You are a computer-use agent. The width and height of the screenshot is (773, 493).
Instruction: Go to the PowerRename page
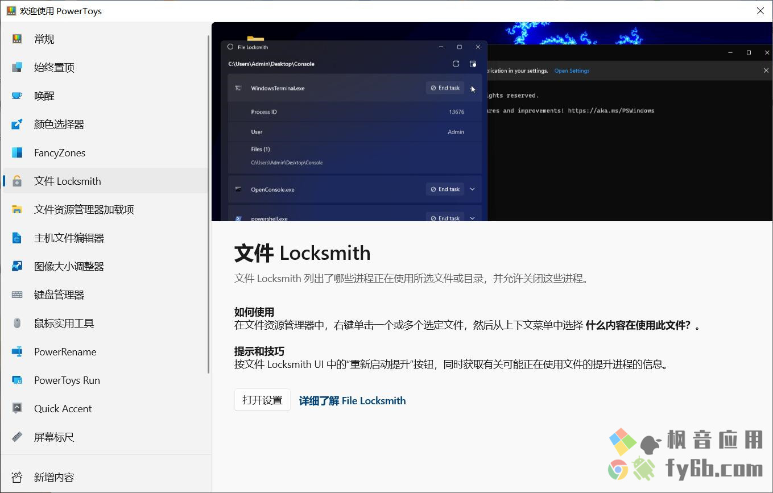(x=106, y=352)
